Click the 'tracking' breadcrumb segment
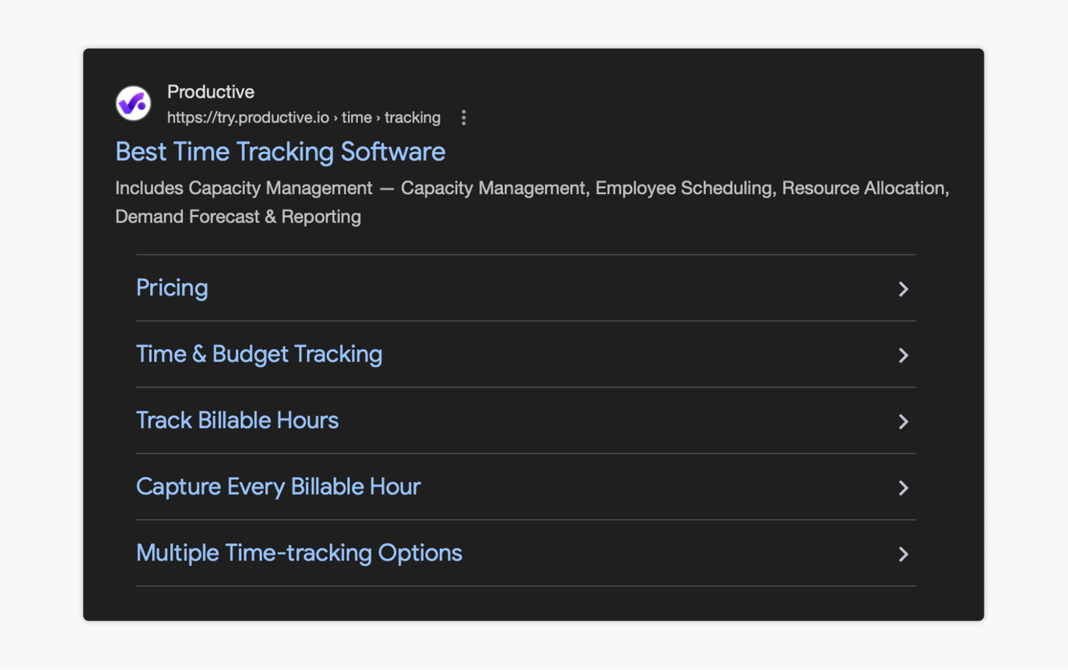 point(412,117)
